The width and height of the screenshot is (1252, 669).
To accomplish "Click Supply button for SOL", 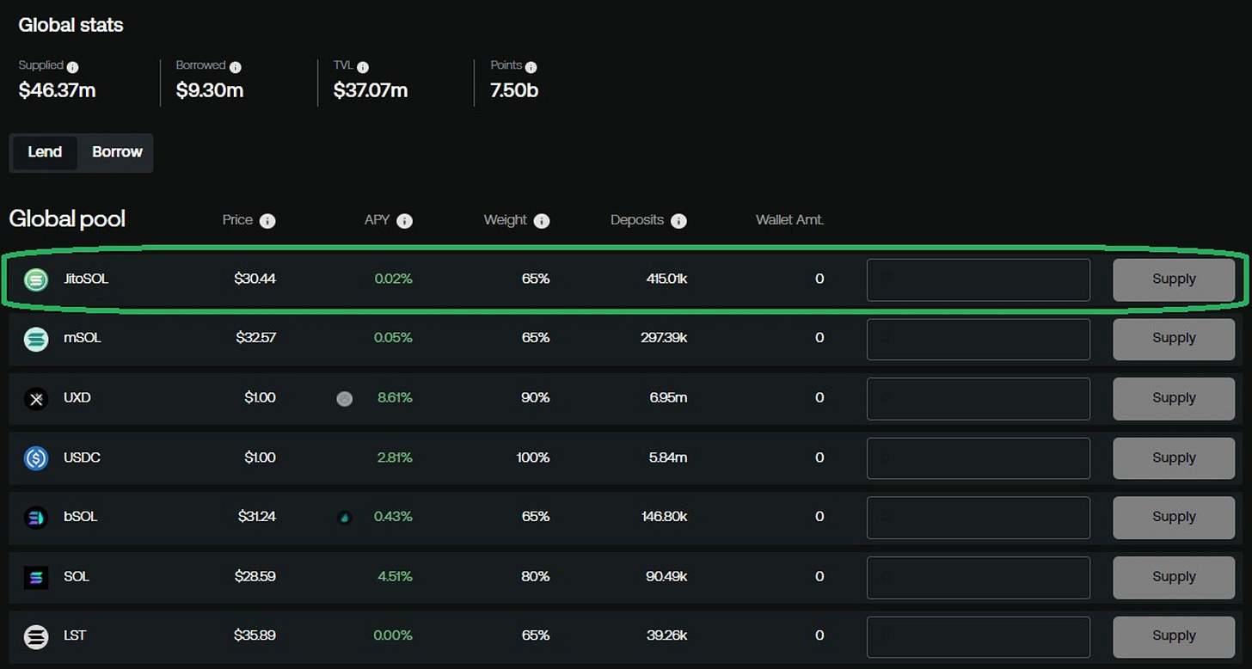I will pyautogui.click(x=1174, y=577).
